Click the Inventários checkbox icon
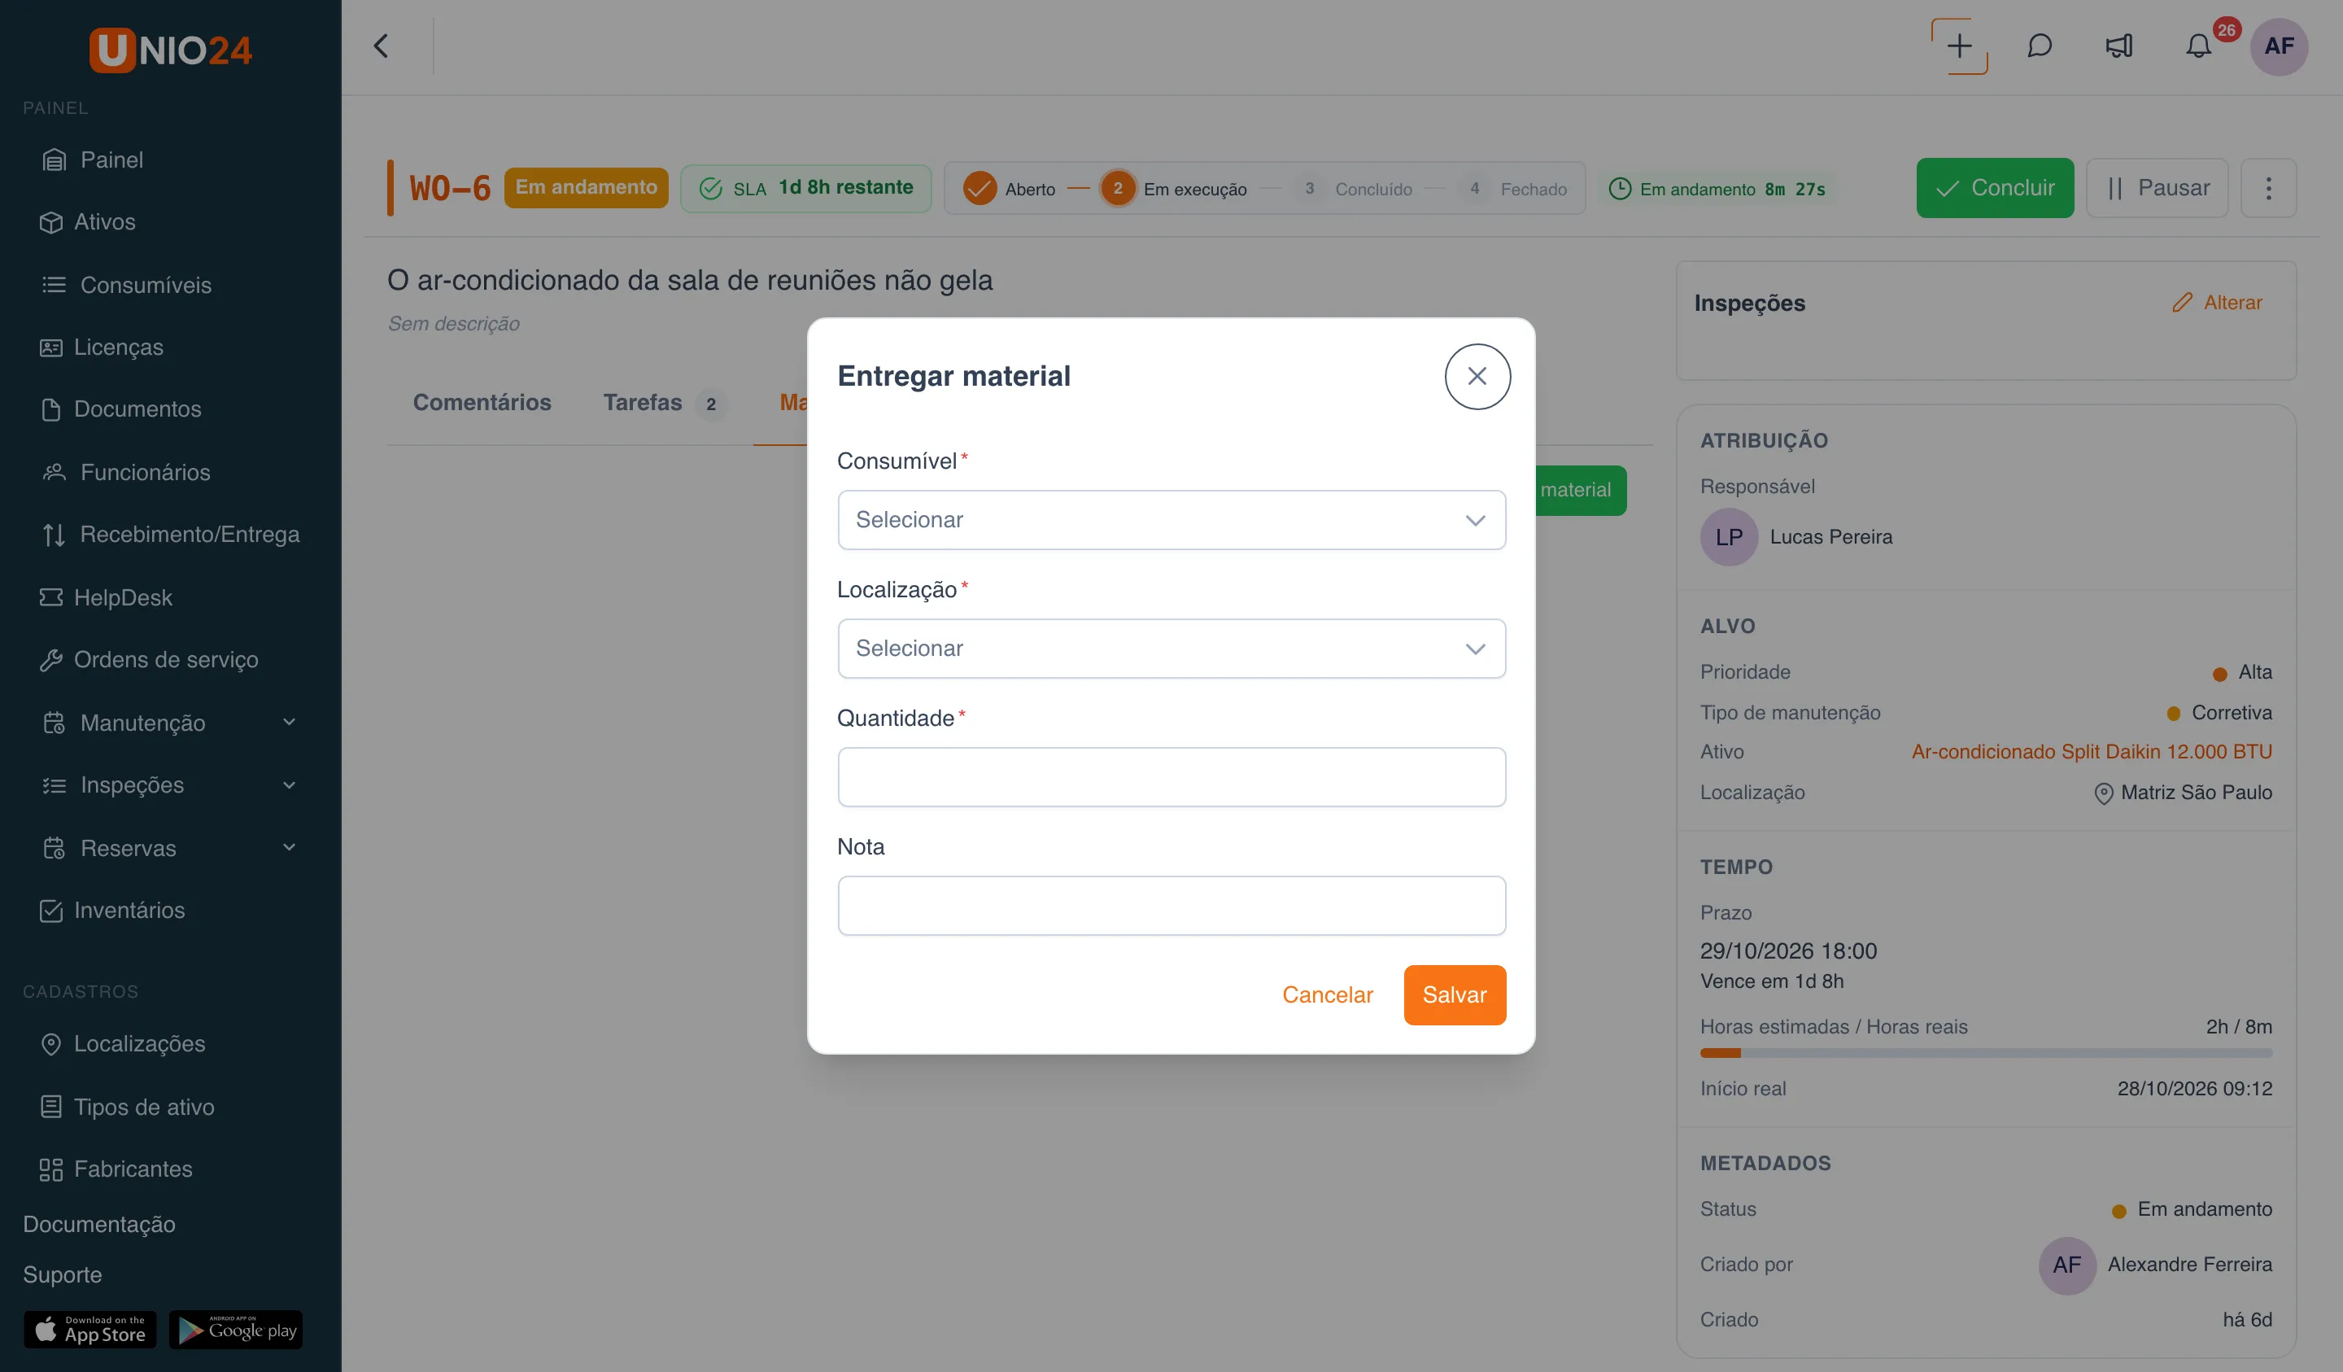Image resolution: width=2343 pixels, height=1372 pixels. 51,910
